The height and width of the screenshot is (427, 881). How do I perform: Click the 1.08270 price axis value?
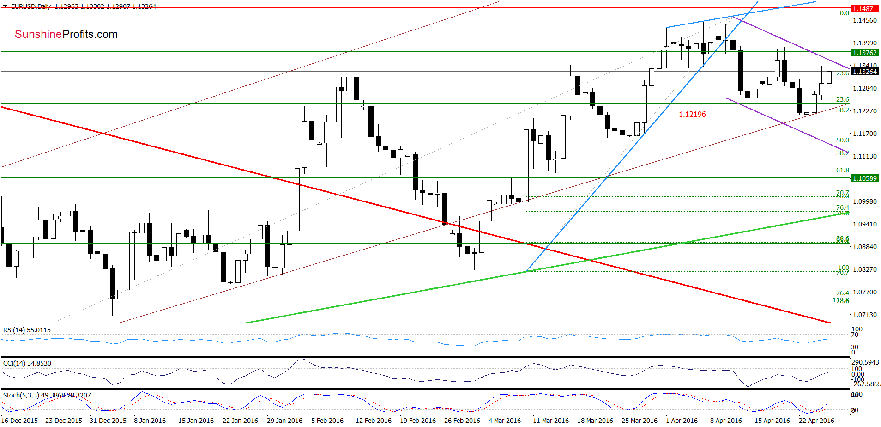pyautogui.click(x=865, y=269)
